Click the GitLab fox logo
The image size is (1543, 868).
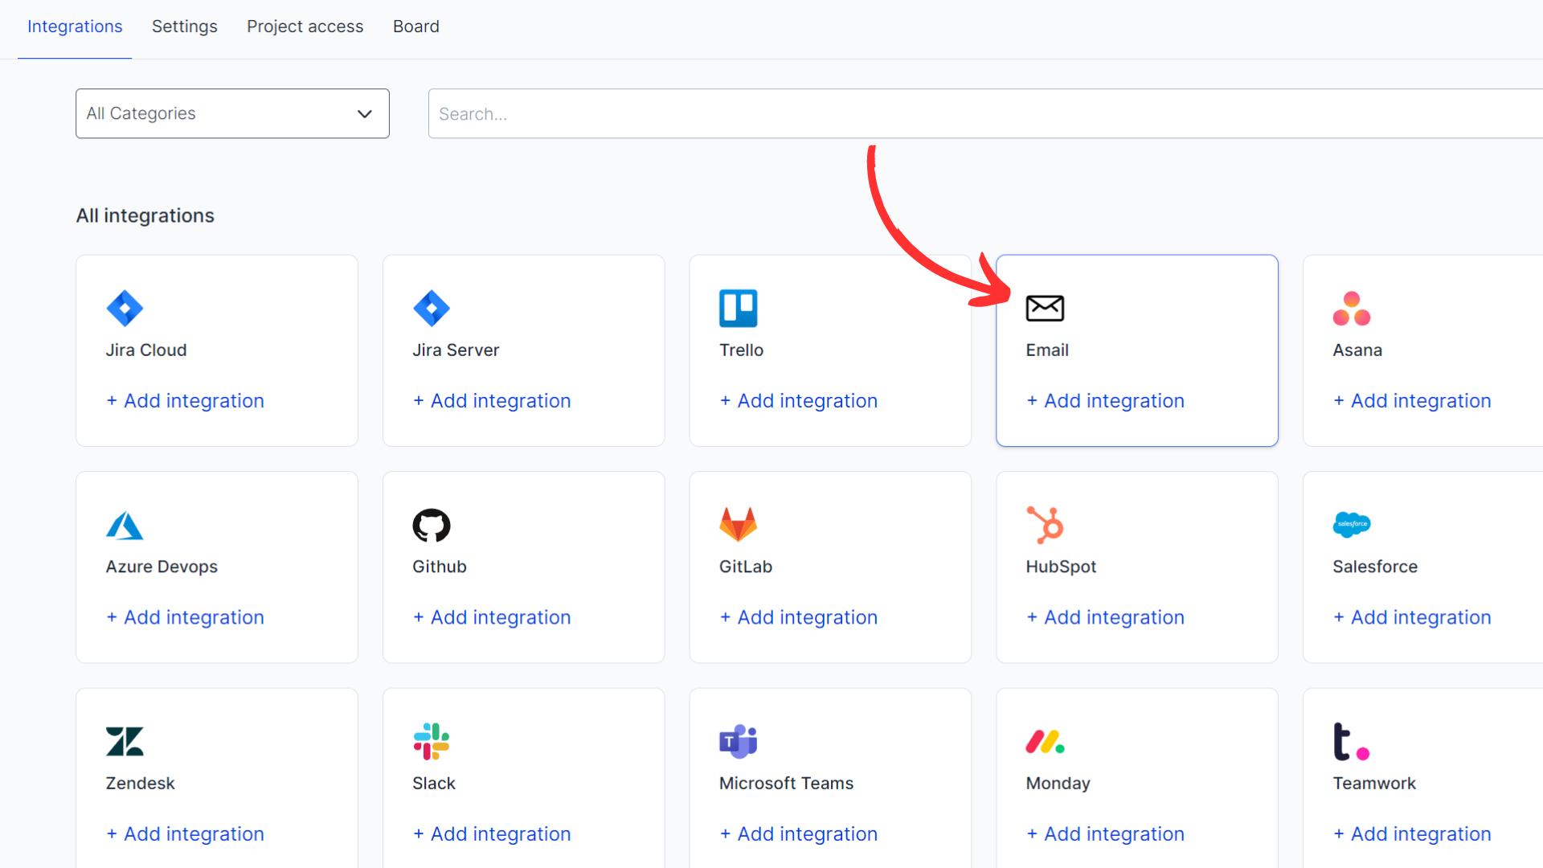click(x=738, y=524)
